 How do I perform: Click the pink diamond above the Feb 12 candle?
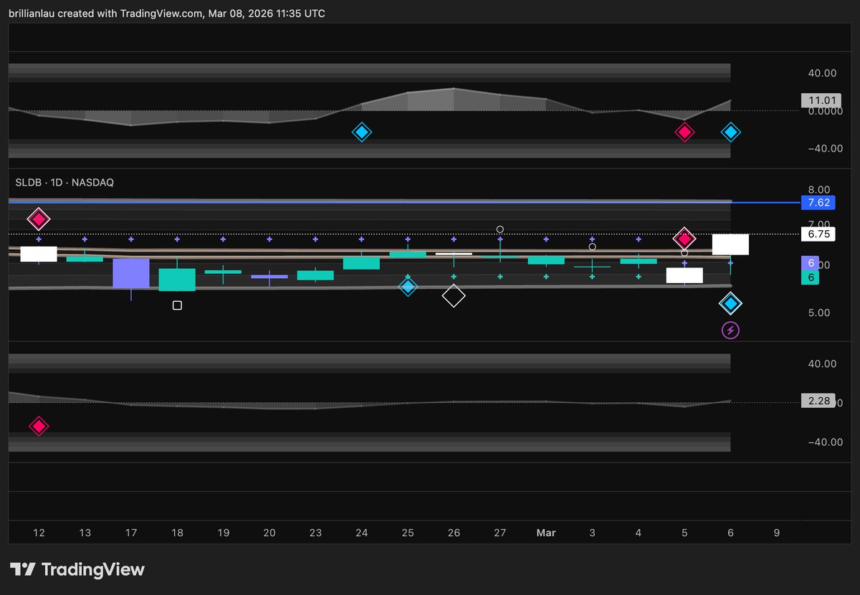(39, 219)
